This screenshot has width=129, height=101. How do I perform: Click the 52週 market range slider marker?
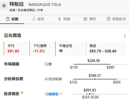pyautogui.click(x=94, y=64)
